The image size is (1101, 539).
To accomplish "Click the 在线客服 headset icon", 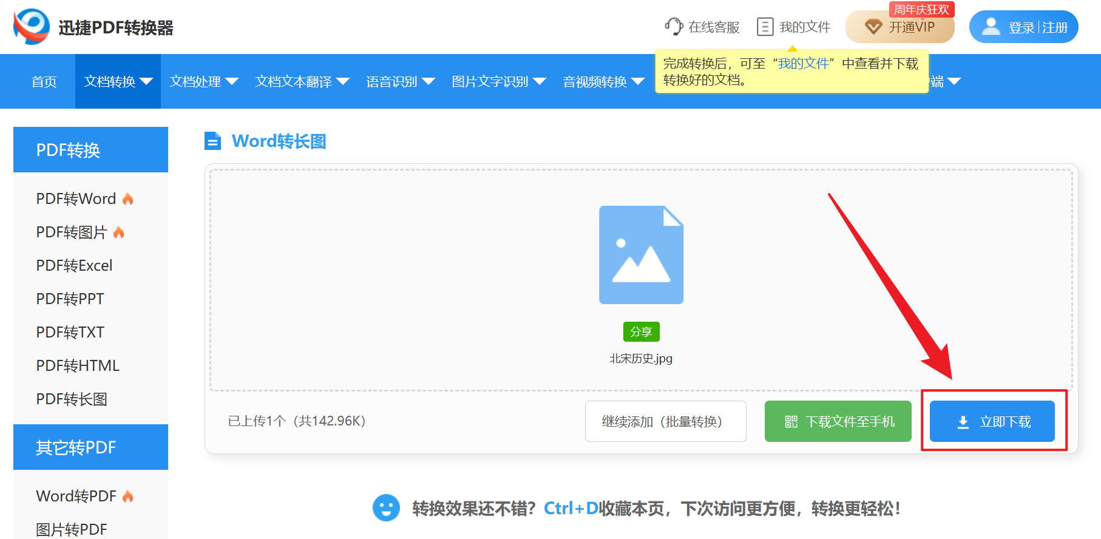I will tap(674, 27).
